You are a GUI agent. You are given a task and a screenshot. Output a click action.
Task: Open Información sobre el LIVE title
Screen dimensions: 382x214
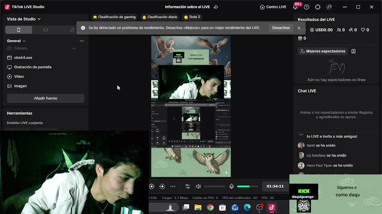[187, 7]
